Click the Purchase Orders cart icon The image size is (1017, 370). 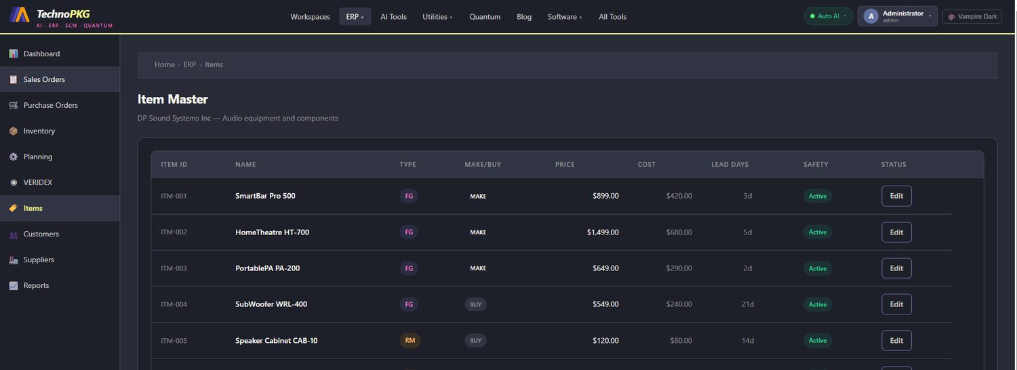coord(14,105)
